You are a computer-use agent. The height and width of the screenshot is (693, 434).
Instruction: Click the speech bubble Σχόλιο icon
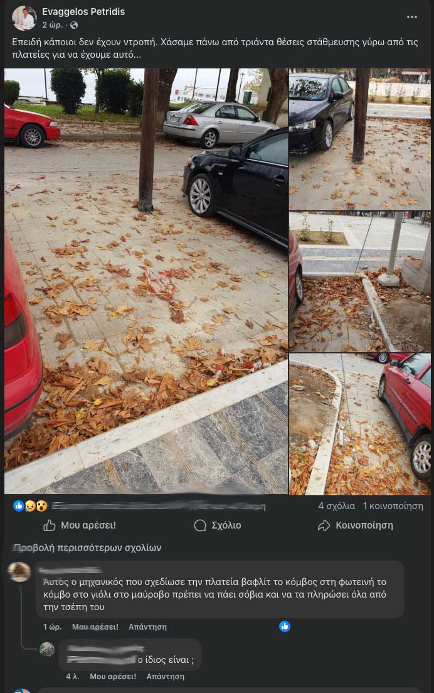tap(200, 525)
